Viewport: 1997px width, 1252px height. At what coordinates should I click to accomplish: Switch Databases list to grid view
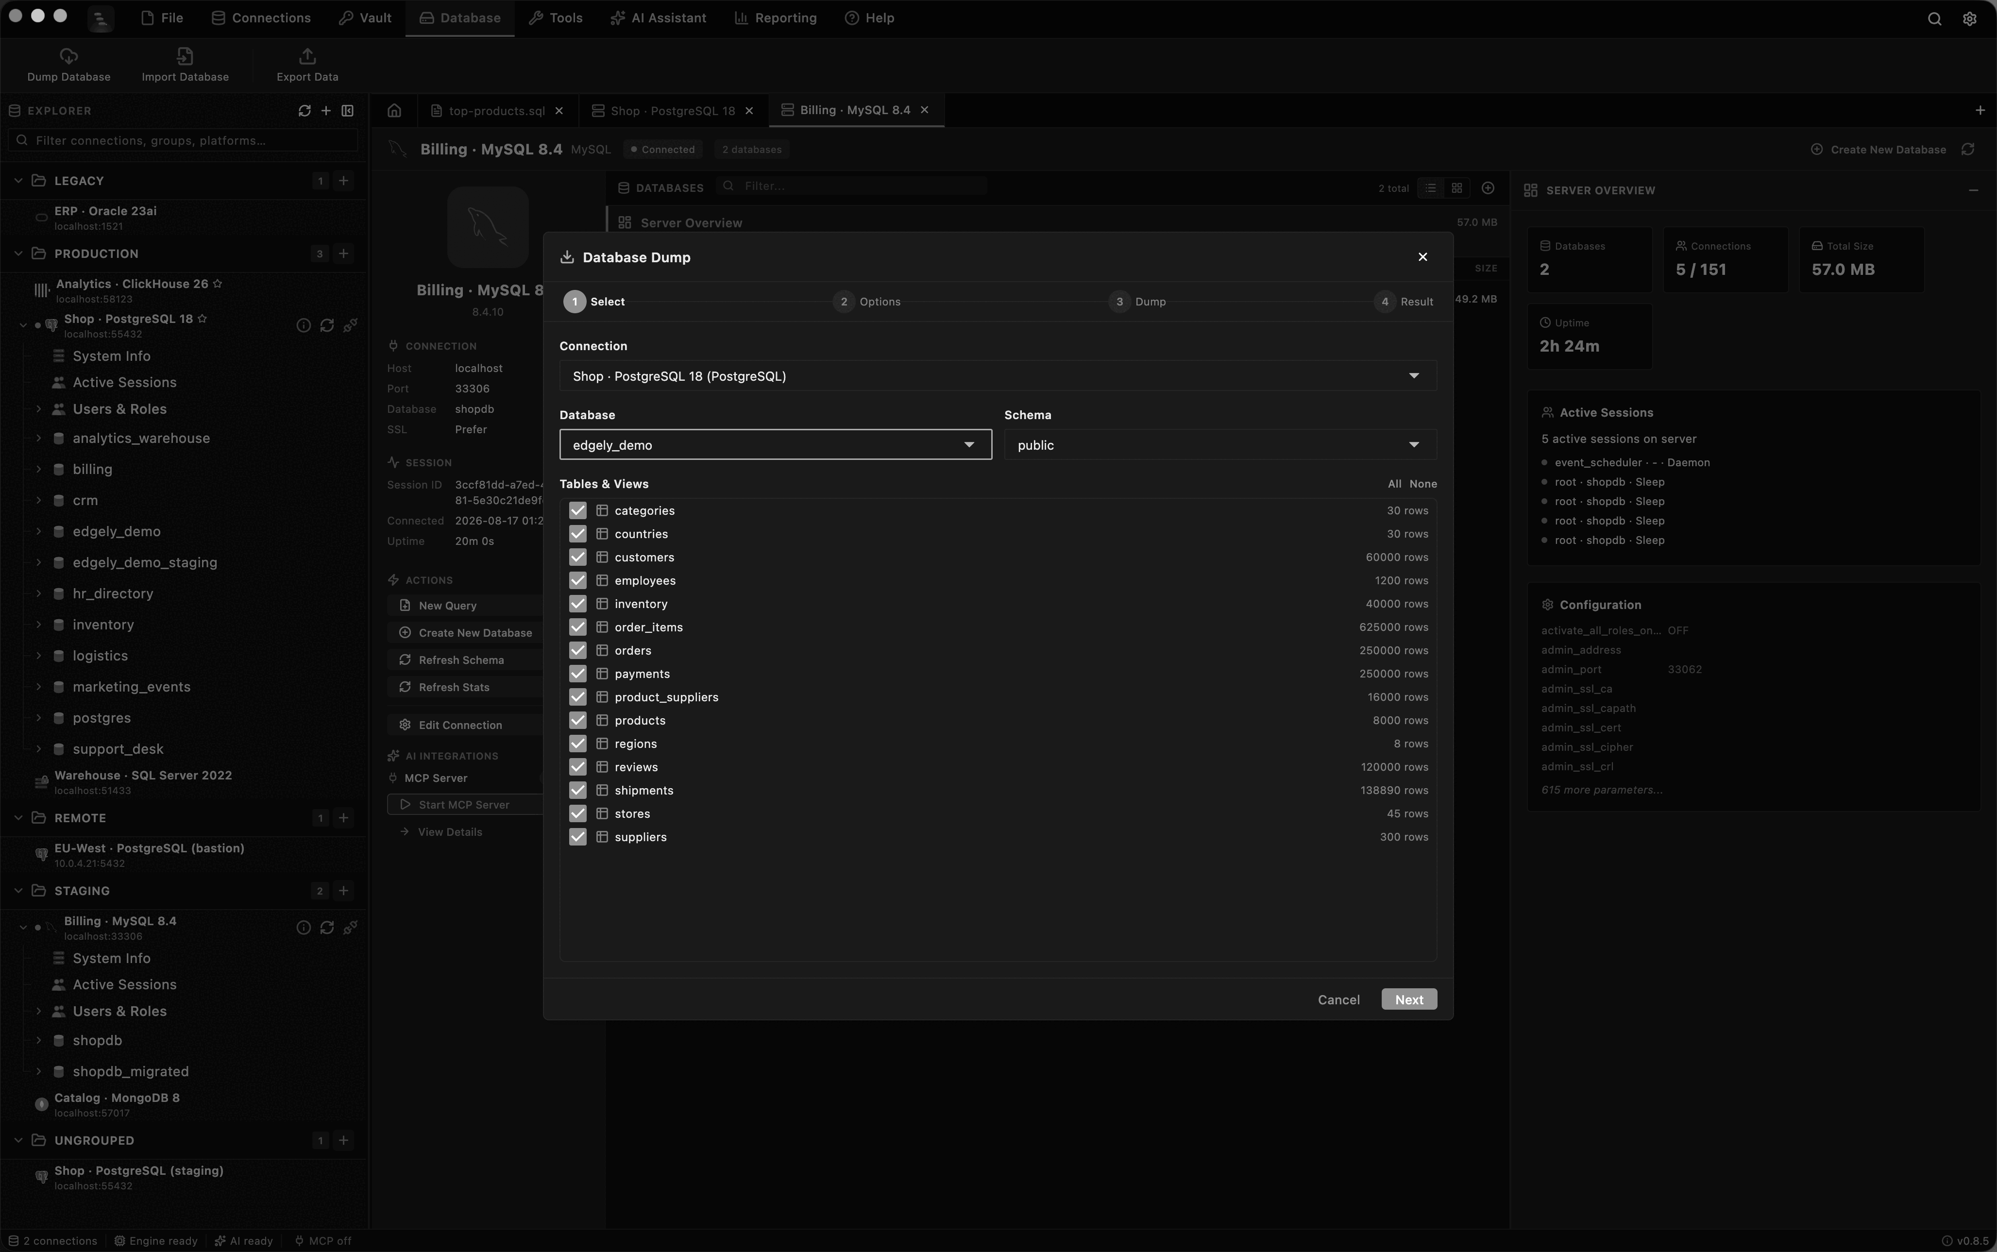(1456, 188)
